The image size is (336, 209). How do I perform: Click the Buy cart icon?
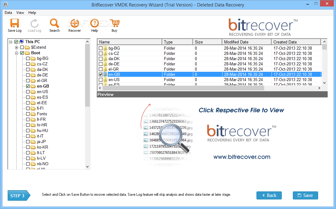(x=115, y=23)
